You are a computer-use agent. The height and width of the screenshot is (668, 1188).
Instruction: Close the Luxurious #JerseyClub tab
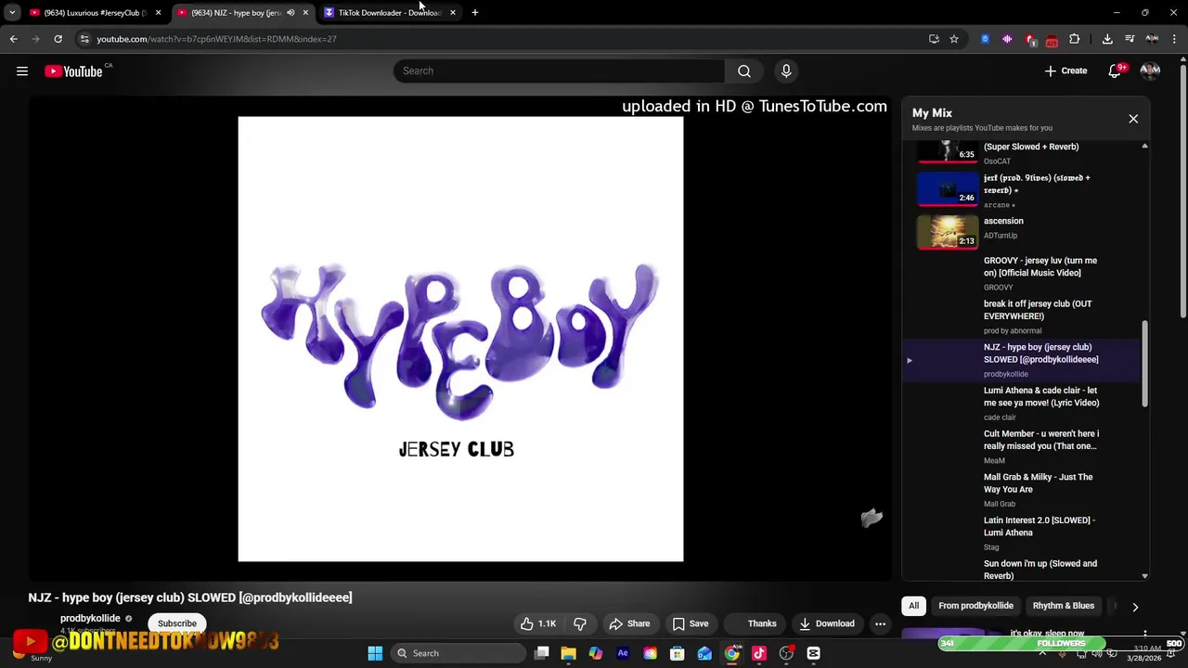[x=159, y=13]
